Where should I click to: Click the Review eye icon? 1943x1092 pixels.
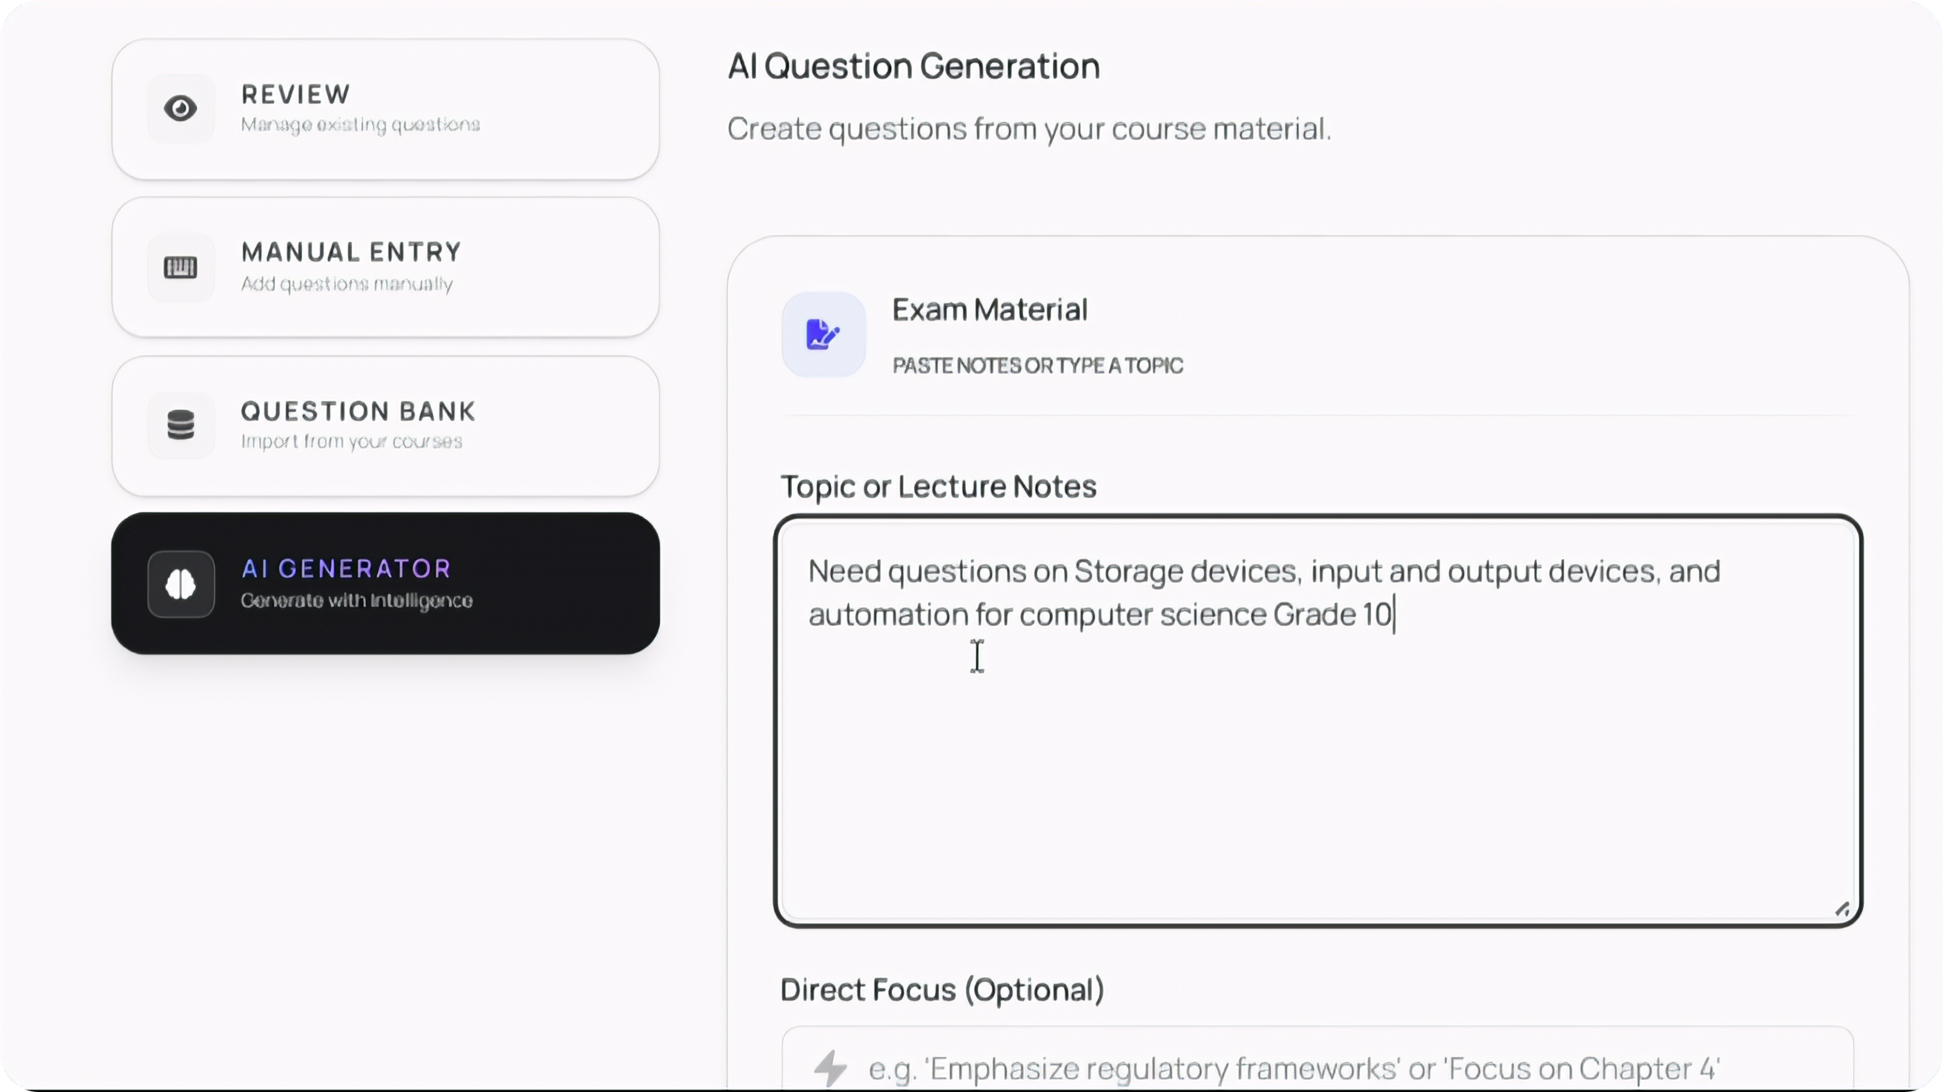pos(181,108)
